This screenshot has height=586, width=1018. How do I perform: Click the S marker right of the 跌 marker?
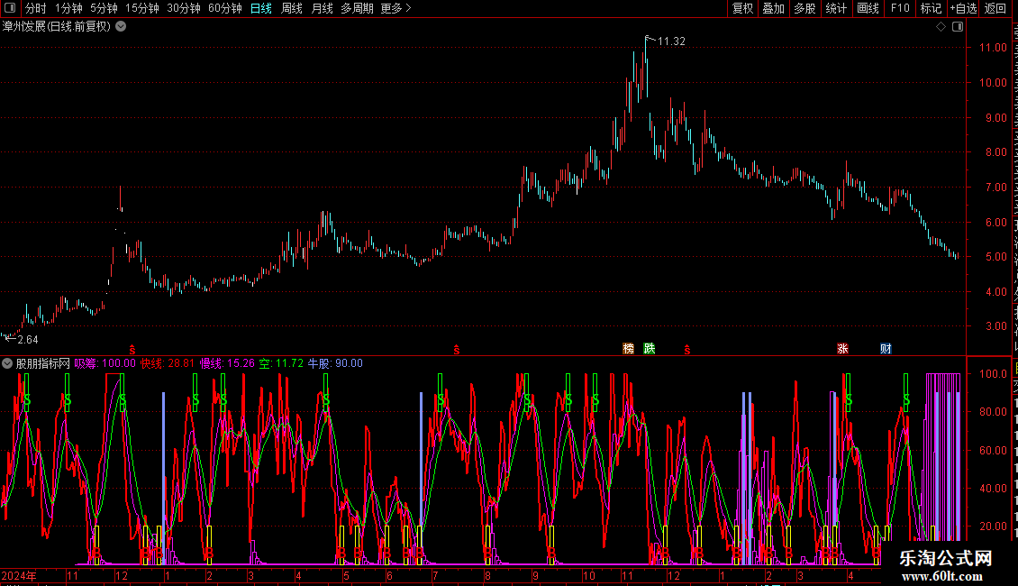686,350
